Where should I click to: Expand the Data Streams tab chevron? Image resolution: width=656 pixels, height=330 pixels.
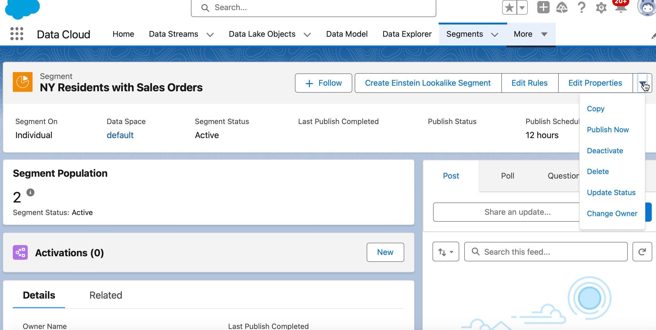[210, 35]
